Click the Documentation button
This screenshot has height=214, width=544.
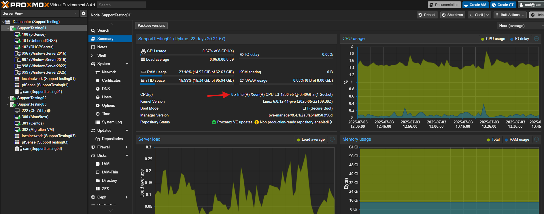tap(444, 5)
